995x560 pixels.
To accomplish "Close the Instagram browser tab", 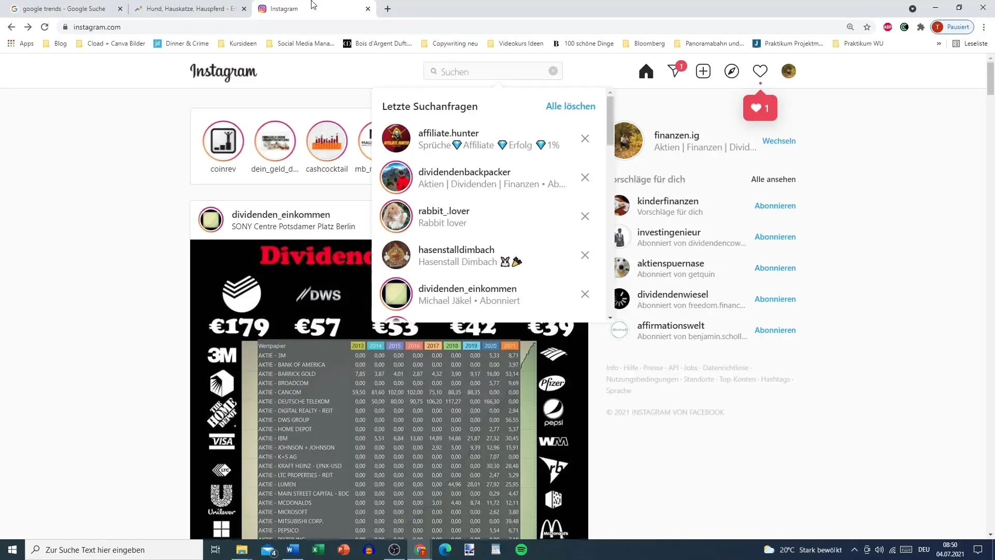I will coord(368,9).
